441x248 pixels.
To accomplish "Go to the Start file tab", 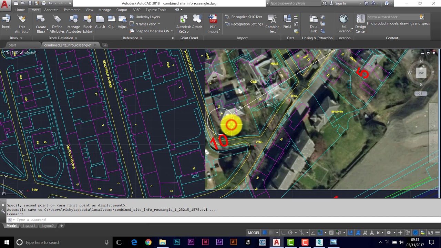I will point(12,45).
